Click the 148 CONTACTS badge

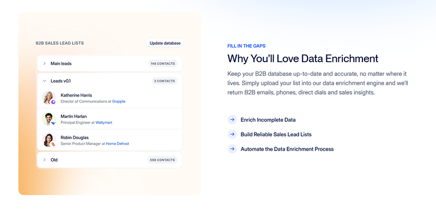[162, 63]
